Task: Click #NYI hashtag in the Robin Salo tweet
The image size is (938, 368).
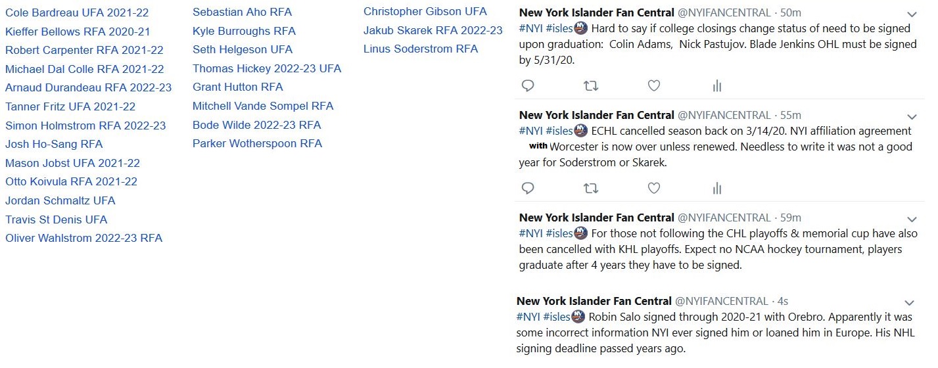Action: coord(528,317)
